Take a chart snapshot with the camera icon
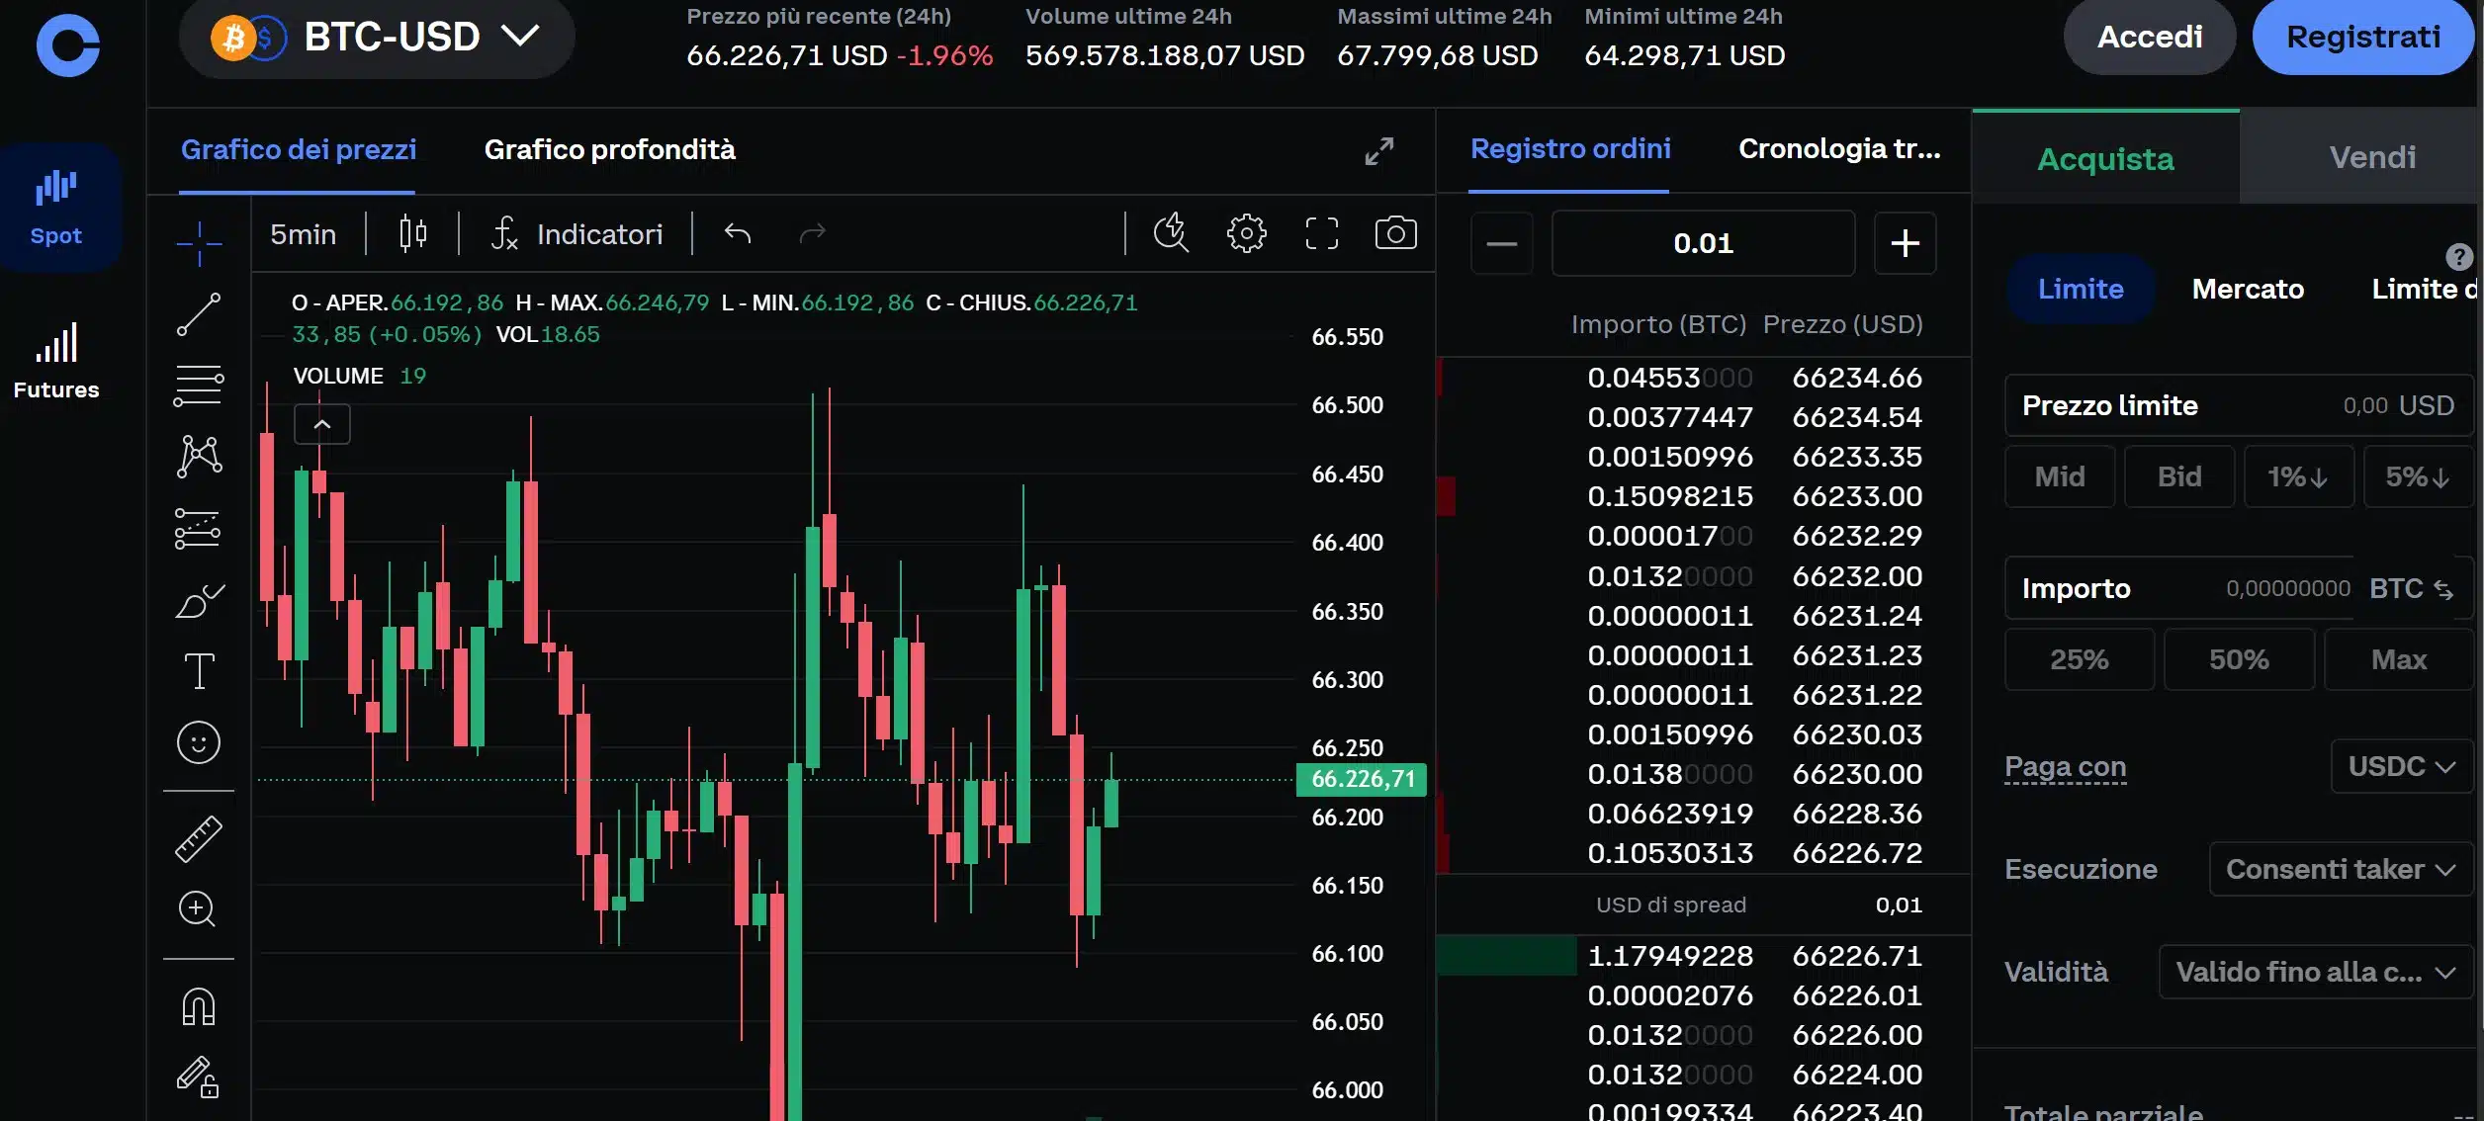 pos(1395,233)
